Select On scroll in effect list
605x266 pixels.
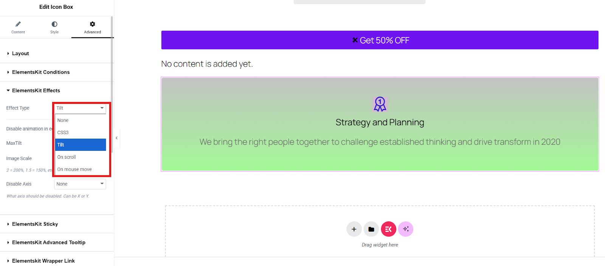click(x=67, y=157)
